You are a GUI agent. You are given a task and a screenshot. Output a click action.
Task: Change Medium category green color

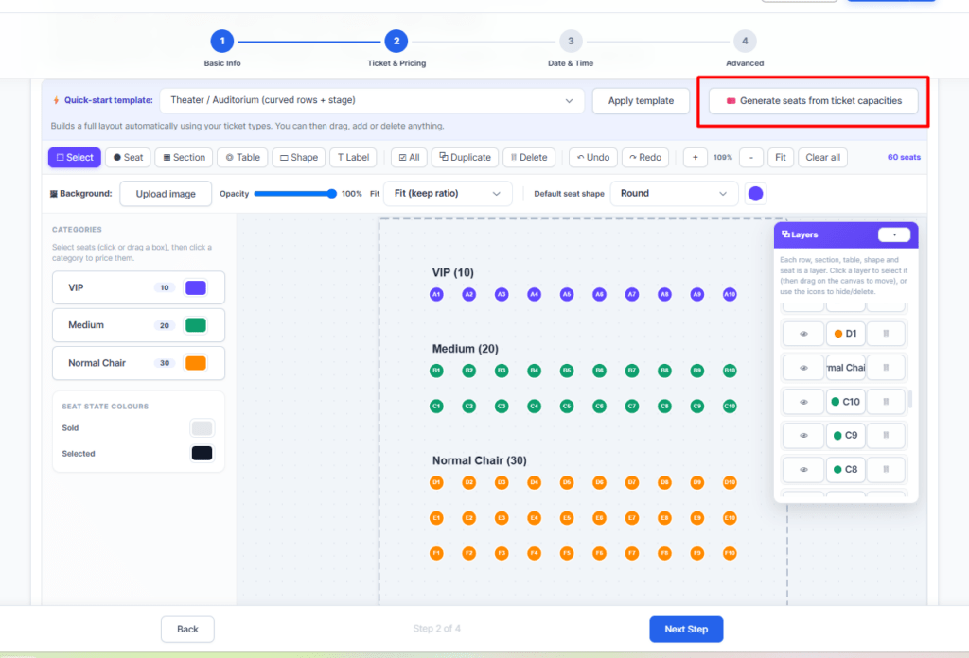coord(196,325)
